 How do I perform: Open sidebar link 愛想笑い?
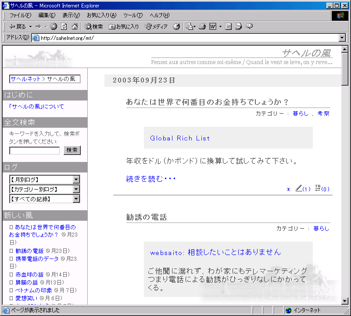pyautogui.click(x=27, y=298)
